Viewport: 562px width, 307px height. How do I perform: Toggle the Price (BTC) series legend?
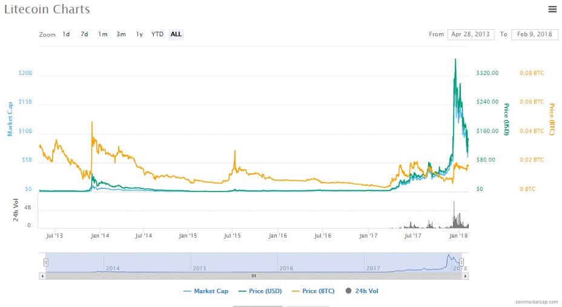coord(313,291)
